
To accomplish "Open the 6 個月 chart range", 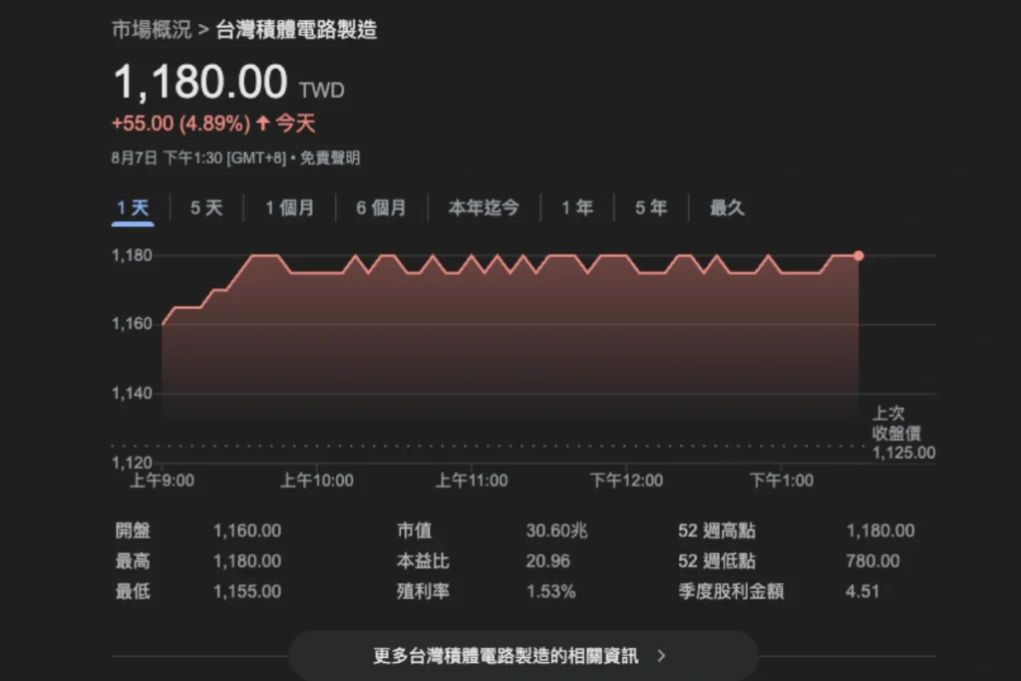I will tap(382, 208).
